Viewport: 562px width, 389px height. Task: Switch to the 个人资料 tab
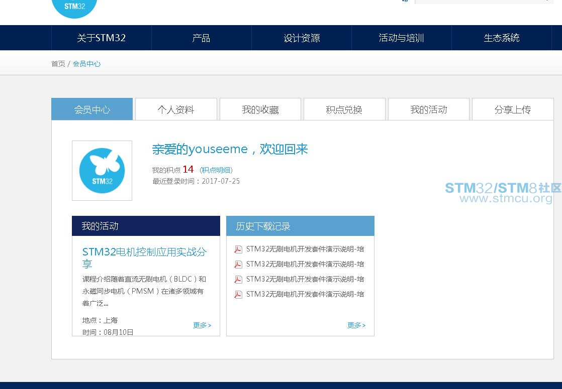point(176,109)
